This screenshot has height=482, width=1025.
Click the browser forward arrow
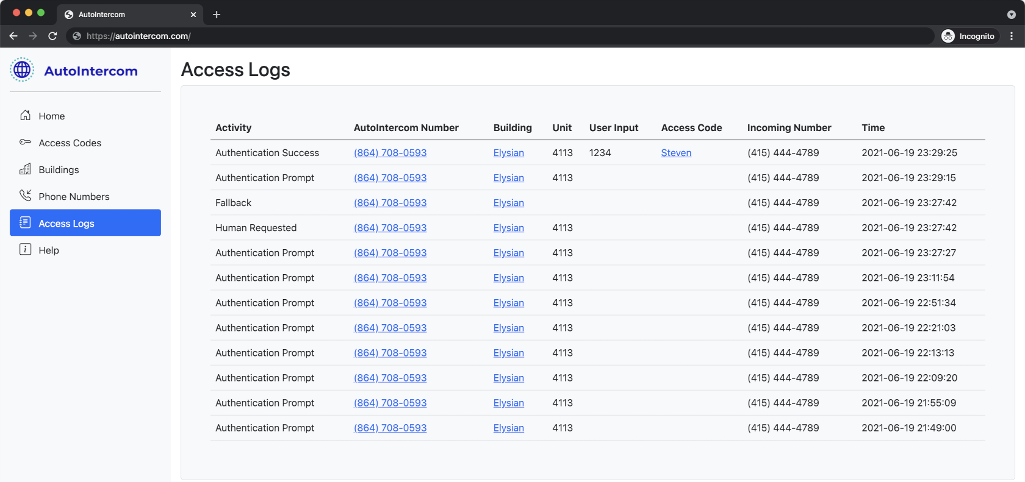point(33,36)
